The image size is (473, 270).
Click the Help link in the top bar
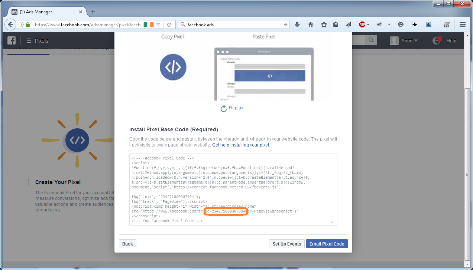[x=451, y=41]
